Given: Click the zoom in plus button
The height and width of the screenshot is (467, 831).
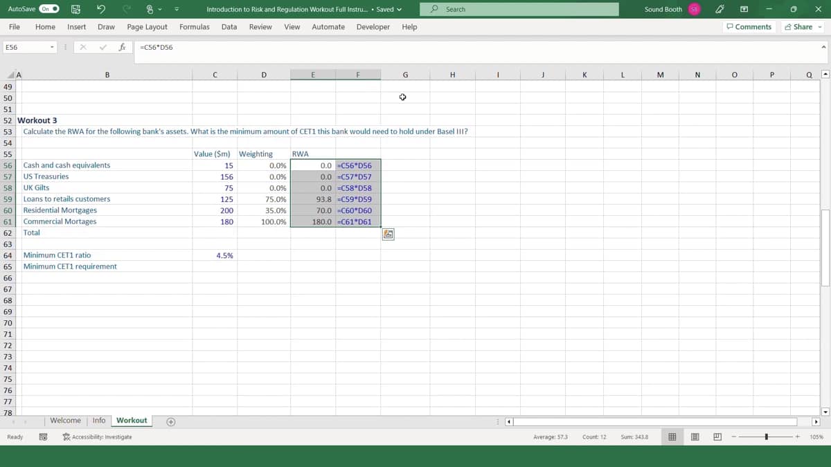Looking at the screenshot, I should click(x=798, y=437).
